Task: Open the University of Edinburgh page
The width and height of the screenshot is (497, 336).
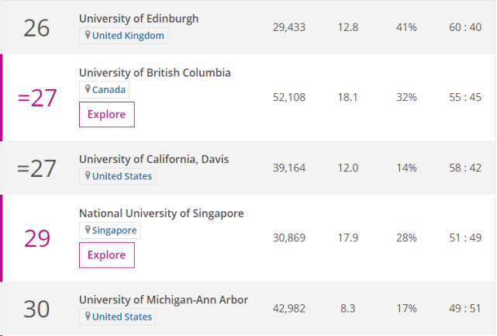Action: click(139, 18)
